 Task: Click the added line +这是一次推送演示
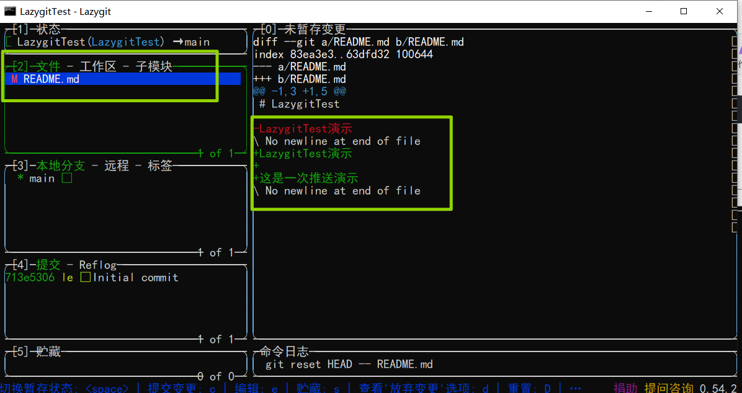click(x=306, y=179)
